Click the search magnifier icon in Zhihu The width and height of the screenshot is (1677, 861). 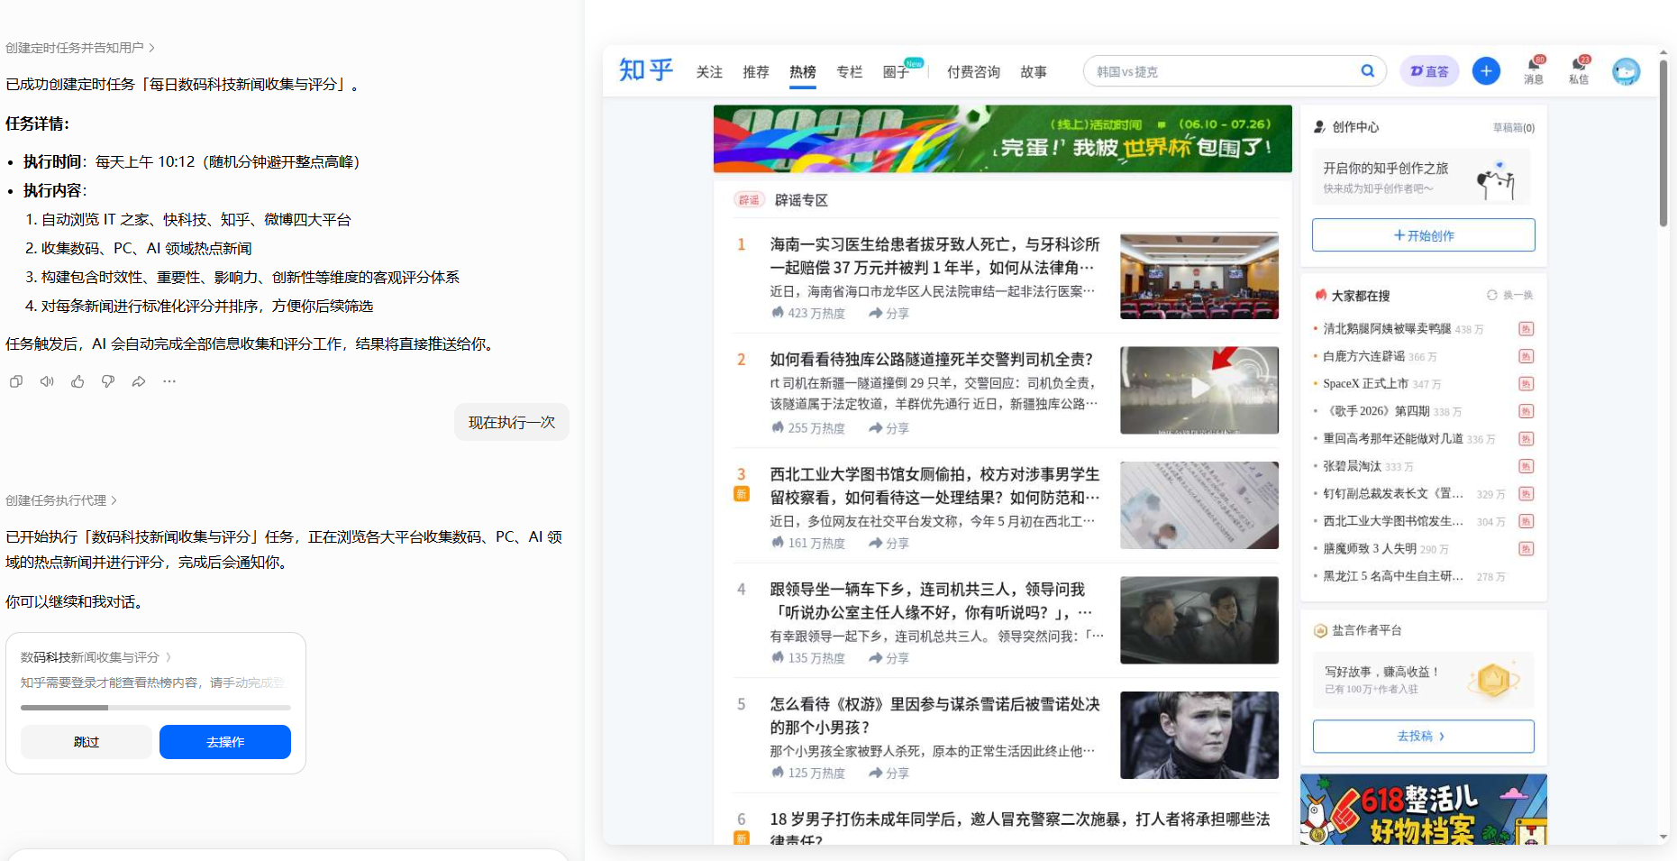pyautogui.click(x=1368, y=71)
